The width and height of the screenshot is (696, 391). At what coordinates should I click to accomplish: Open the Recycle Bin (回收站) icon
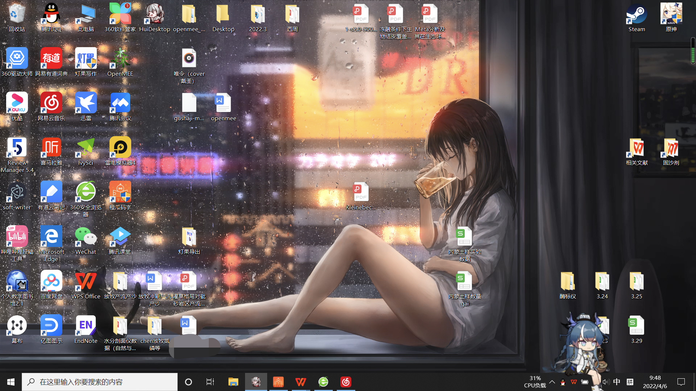tap(17, 18)
